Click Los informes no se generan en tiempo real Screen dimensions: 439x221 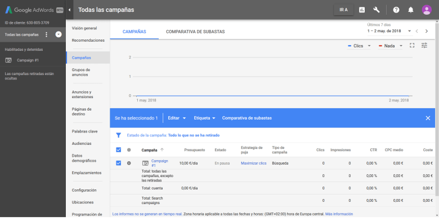147,214
